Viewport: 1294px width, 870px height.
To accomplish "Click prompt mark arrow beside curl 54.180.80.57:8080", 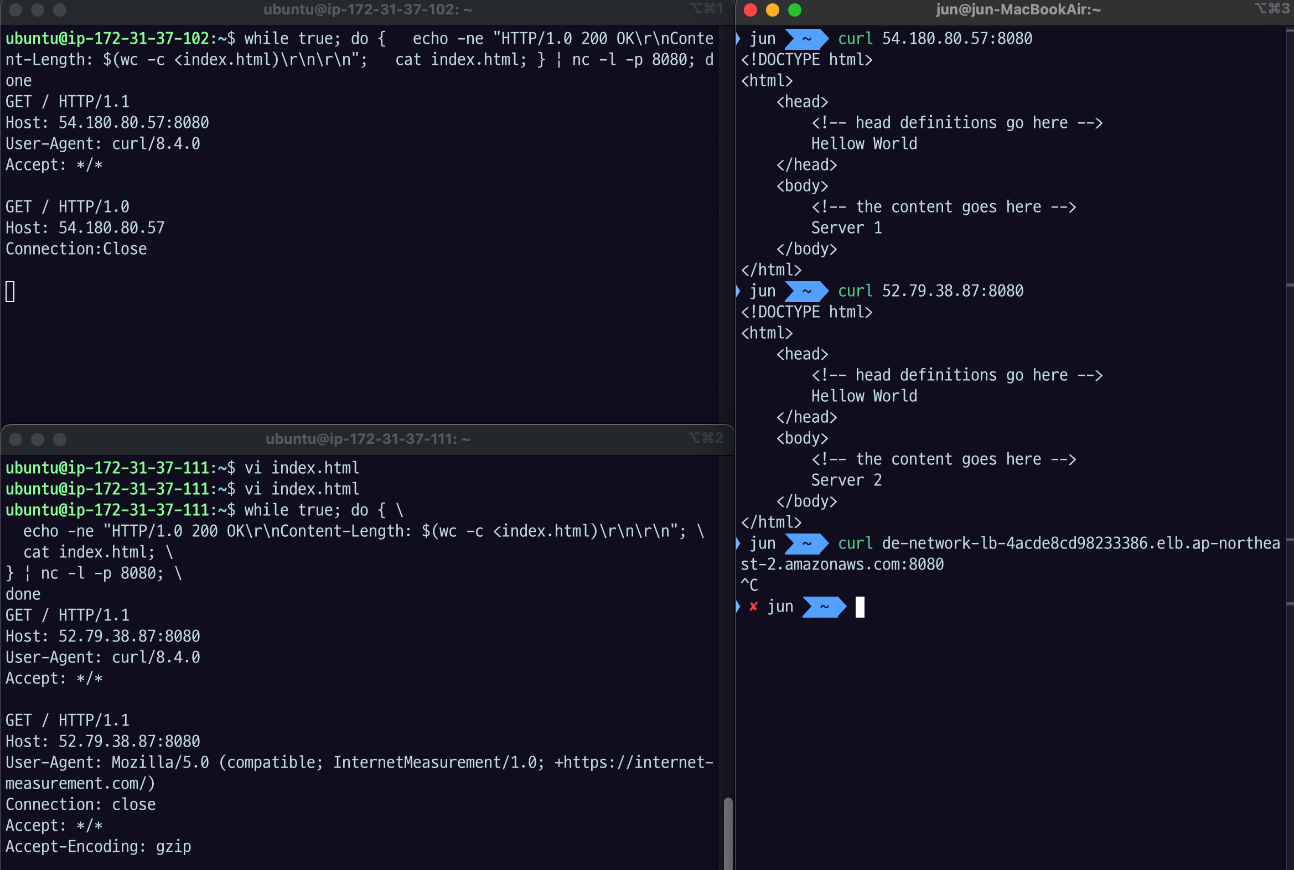I will (738, 38).
